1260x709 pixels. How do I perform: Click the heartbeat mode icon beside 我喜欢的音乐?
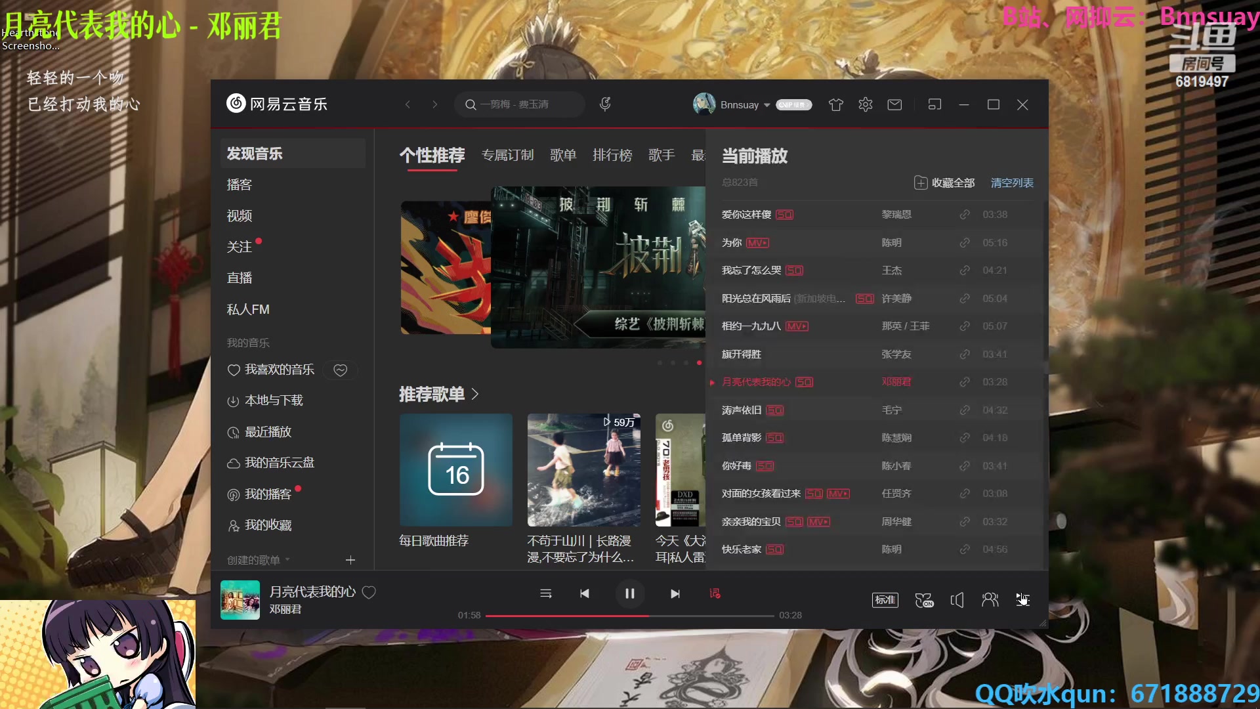[341, 370]
